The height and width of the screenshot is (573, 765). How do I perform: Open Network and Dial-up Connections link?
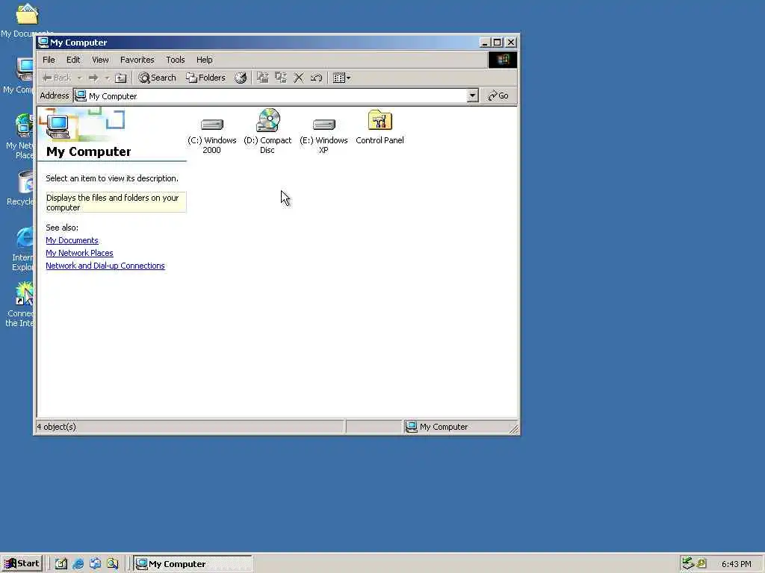click(105, 266)
